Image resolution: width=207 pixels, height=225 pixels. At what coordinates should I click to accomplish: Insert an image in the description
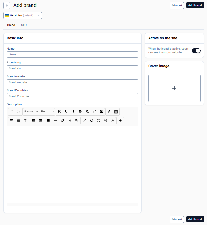click(69, 121)
